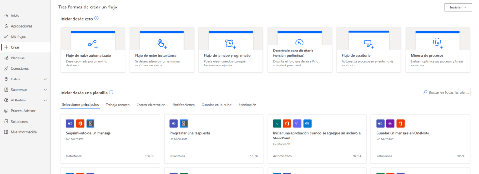Screen dimensions: 479x174
Task: Click the Automatizado label on SharePoint card
Action: (282, 156)
